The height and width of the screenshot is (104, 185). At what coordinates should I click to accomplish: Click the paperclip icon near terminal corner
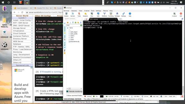click(182, 19)
